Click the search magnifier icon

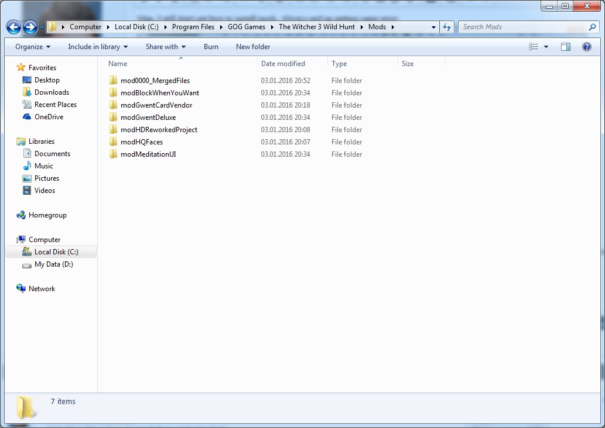(x=592, y=27)
